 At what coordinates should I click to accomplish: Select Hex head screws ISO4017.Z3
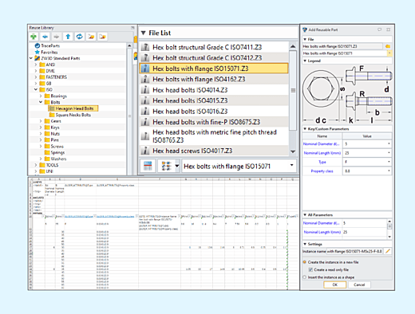click(x=214, y=151)
